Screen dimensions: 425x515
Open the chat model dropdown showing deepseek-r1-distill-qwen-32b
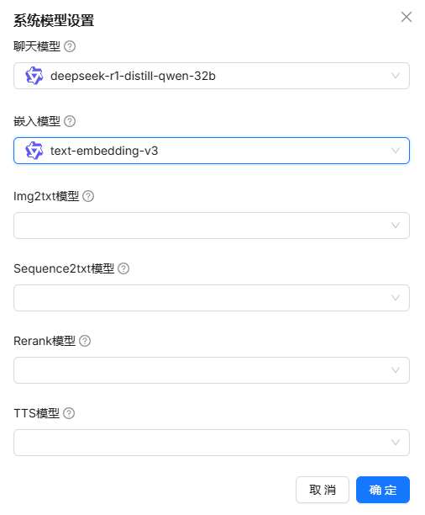tap(212, 76)
